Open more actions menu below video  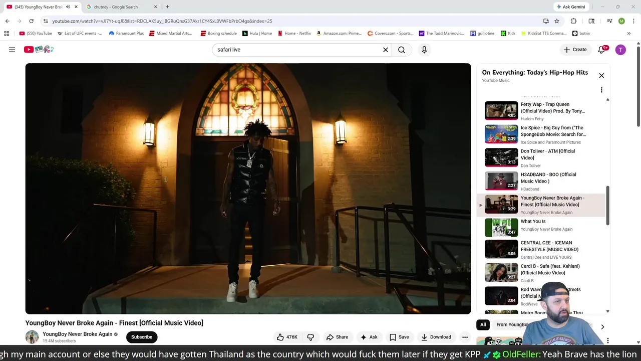tap(465, 337)
